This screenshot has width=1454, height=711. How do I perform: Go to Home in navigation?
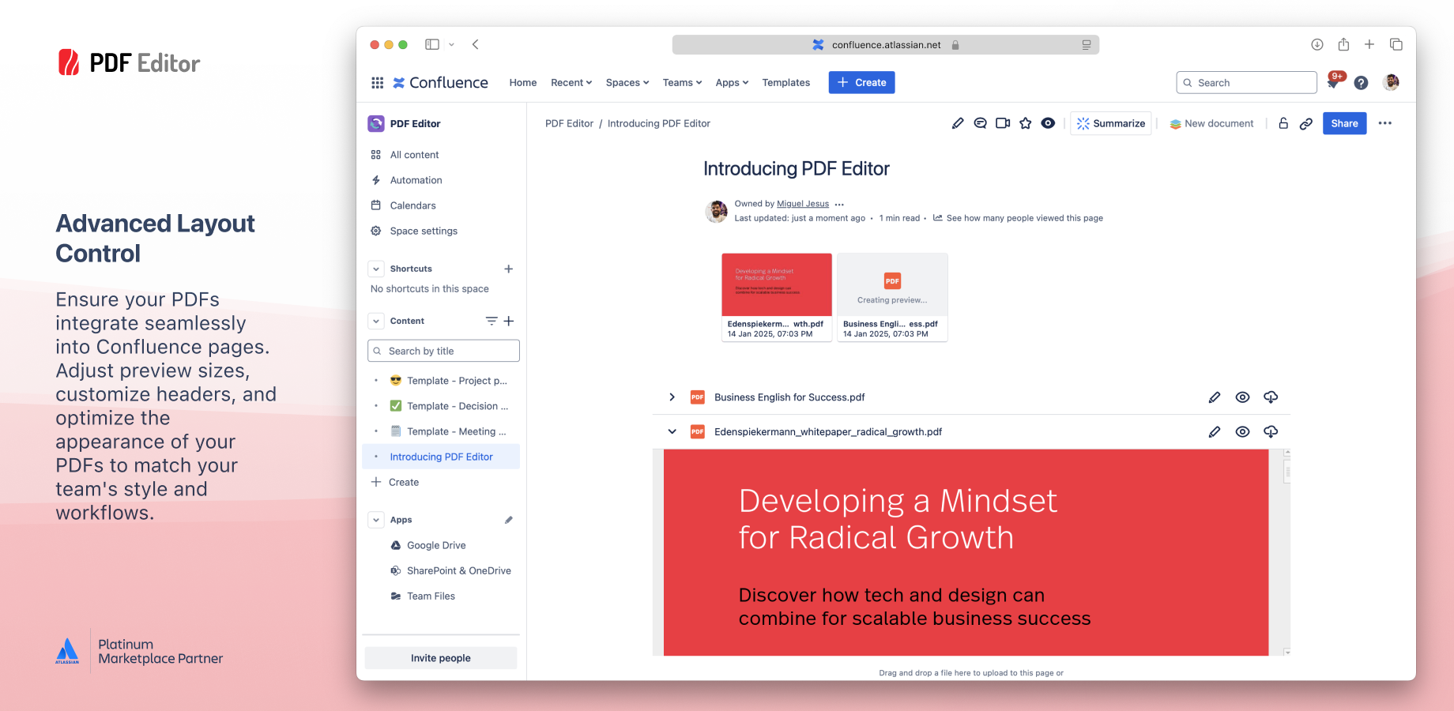click(523, 82)
